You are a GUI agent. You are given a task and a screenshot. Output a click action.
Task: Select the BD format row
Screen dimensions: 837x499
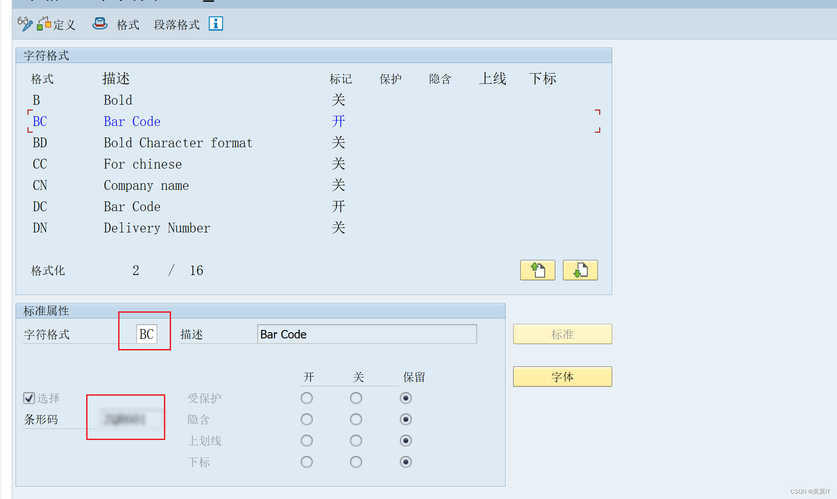point(314,143)
